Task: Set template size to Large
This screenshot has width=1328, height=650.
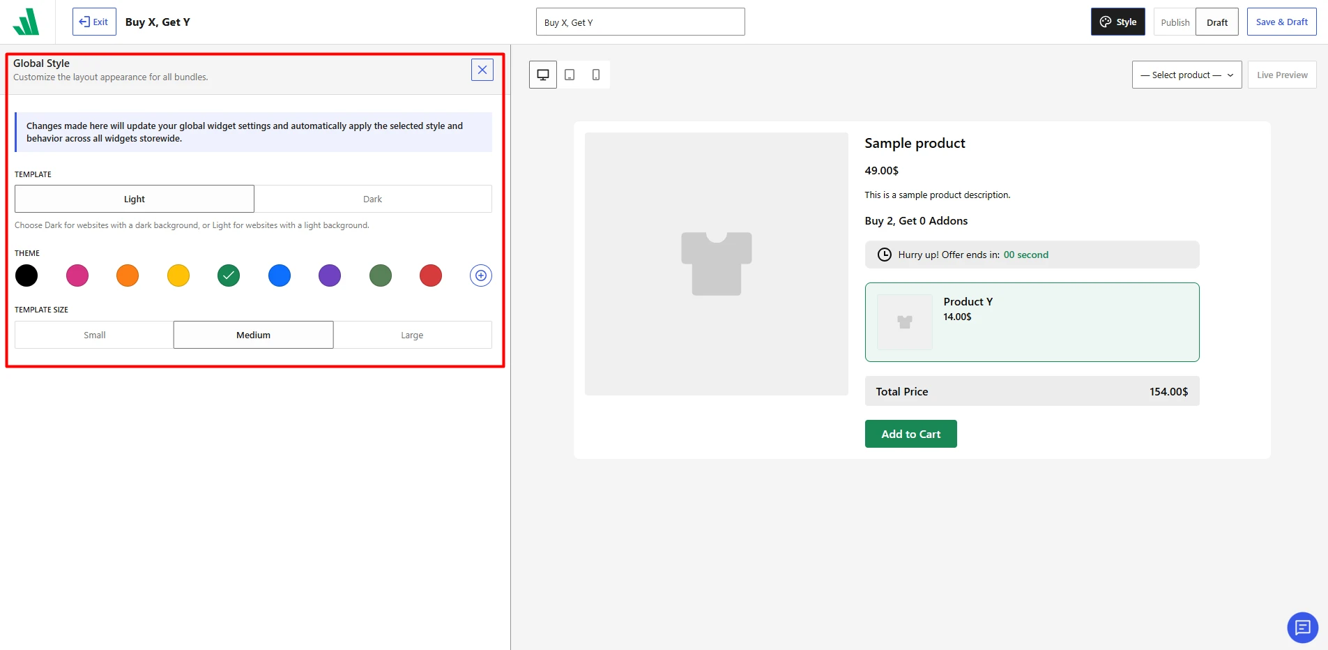Action: click(x=412, y=335)
